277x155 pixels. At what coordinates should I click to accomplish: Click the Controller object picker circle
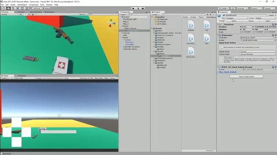pyautogui.click(x=275, y=37)
